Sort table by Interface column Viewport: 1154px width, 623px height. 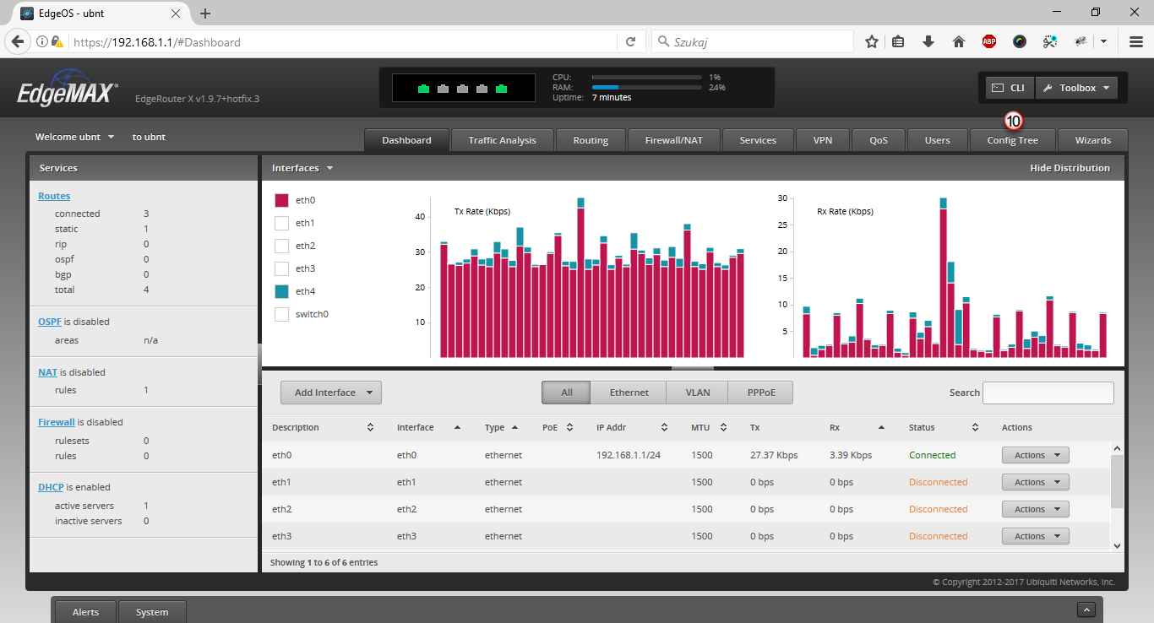click(429, 427)
